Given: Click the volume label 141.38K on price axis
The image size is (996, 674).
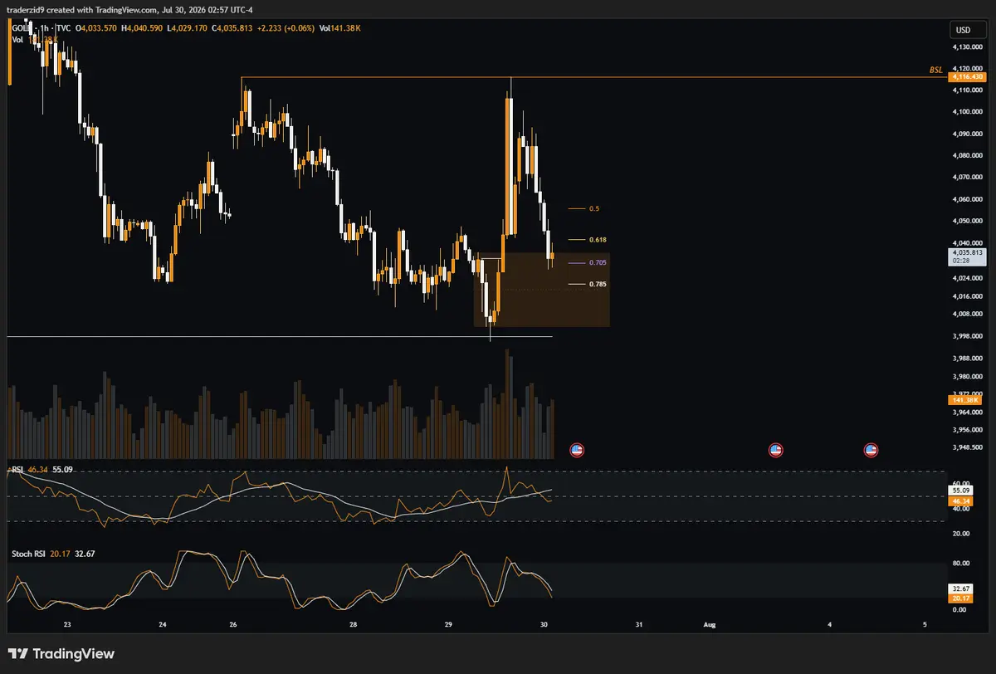Looking at the screenshot, I should point(967,400).
